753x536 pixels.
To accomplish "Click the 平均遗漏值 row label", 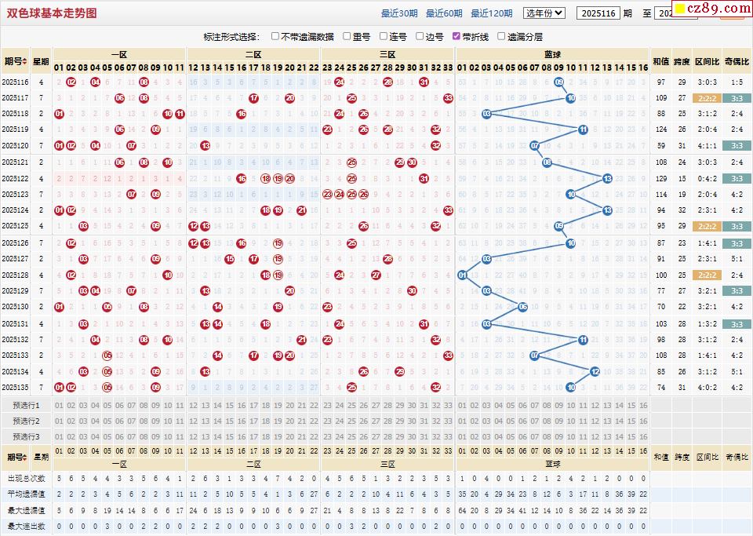I will pyautogui.click(x=27, y=494).
